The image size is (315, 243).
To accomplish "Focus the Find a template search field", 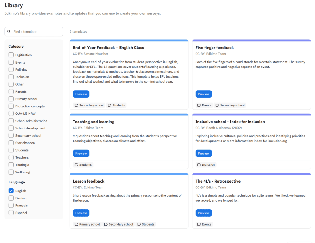I will [34, 32].
